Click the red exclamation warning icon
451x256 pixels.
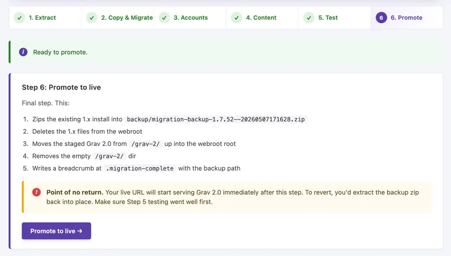(37, 192)
